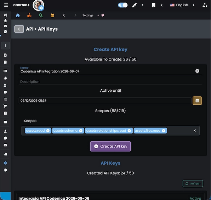The width and height of the screenshot is (211, 200).
Task: Remove the assets:schema scope tag
Action: 81,131
